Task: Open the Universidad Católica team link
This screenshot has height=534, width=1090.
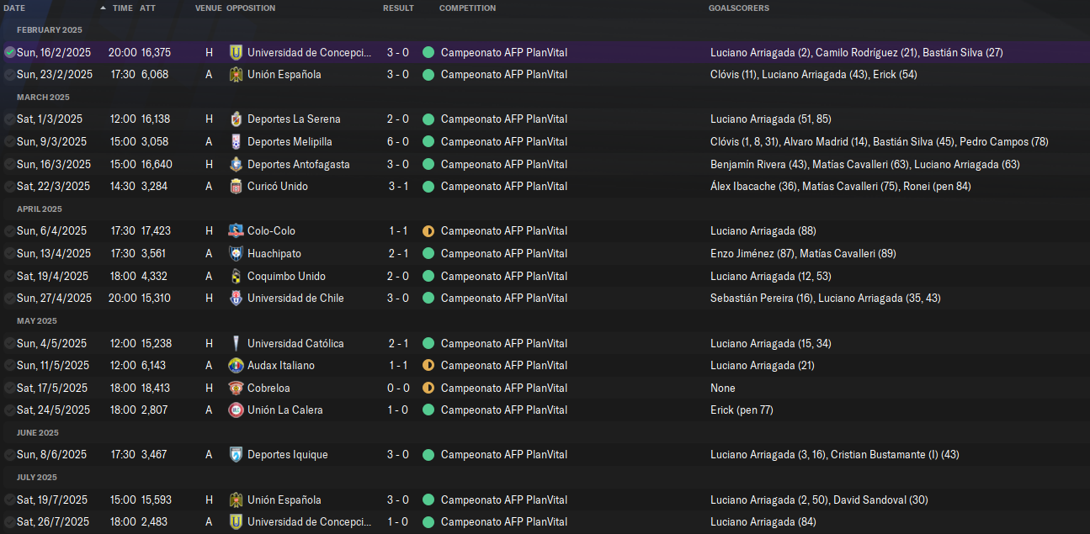Action: tap(295, 343)
